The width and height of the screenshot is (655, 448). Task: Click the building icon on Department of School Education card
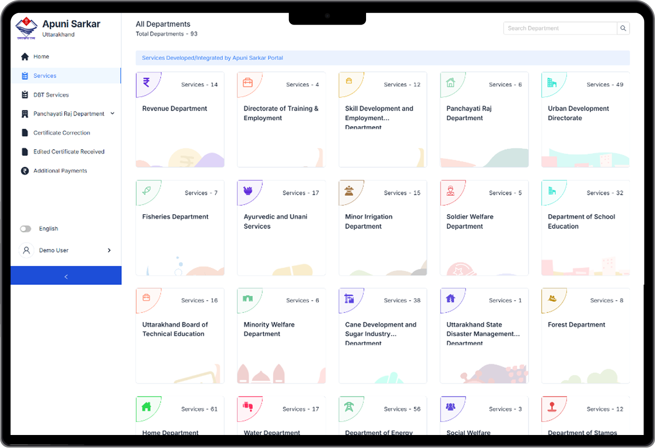pos(552,190)
